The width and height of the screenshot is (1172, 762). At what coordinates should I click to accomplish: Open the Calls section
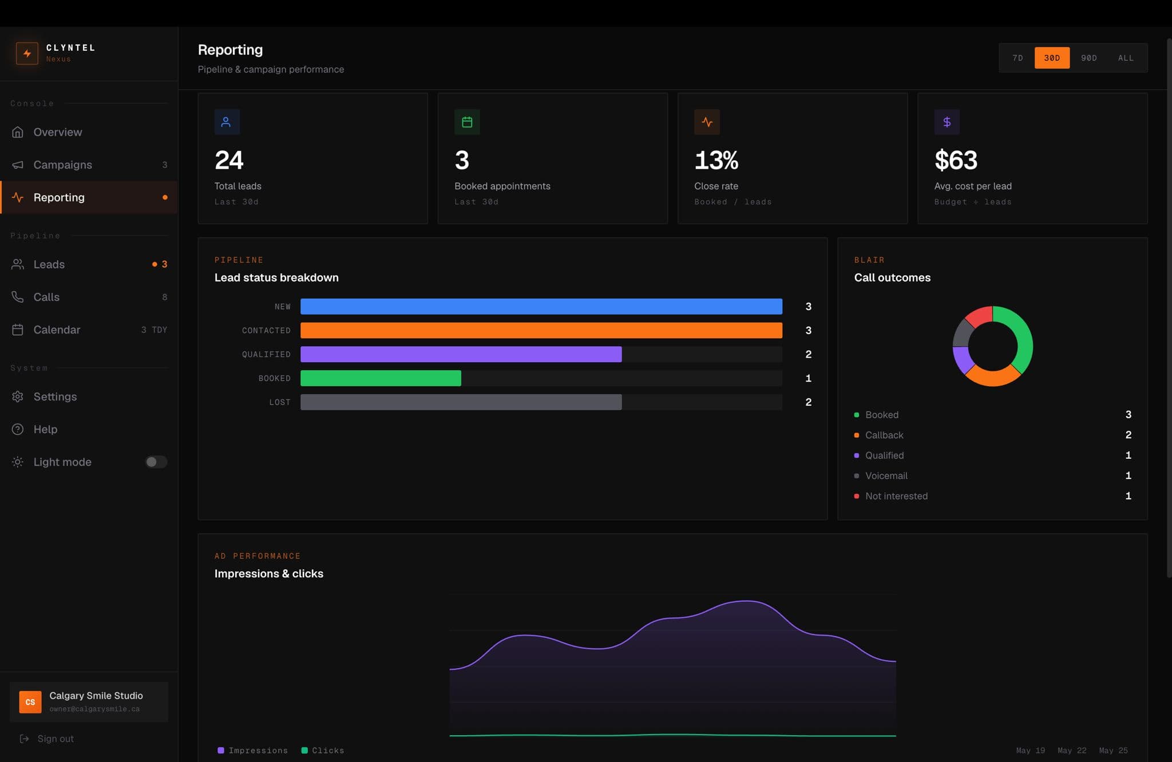(x=89, y=297)
